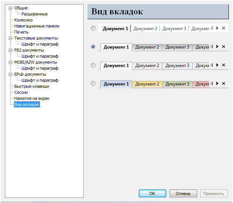Select the plain text tab style radio button
This screenshot has height=203, width=233.
pyautogui.click(x=93, y=28)
